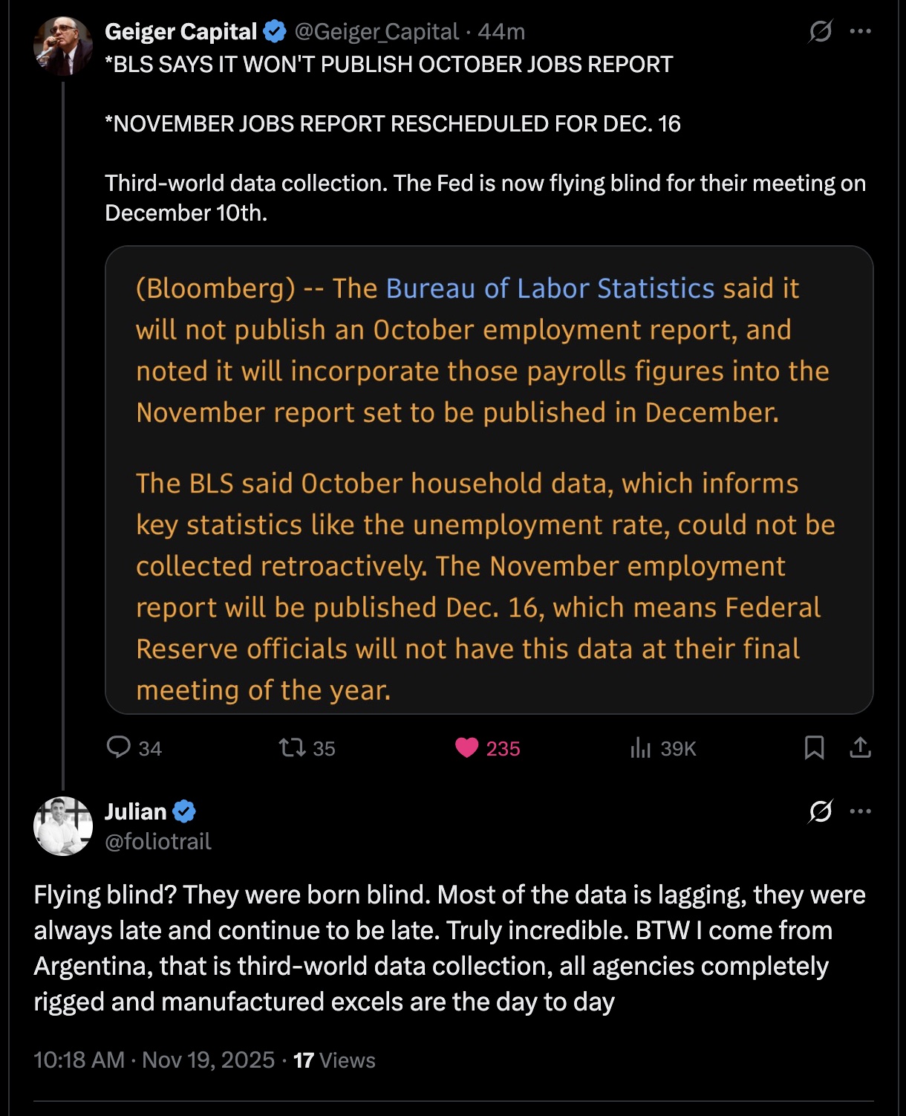Image resolution: width=906 pixels, height=1116 pixels.
Task: Visit the @Geiger_Capital handle
Action: pos(377,32)
